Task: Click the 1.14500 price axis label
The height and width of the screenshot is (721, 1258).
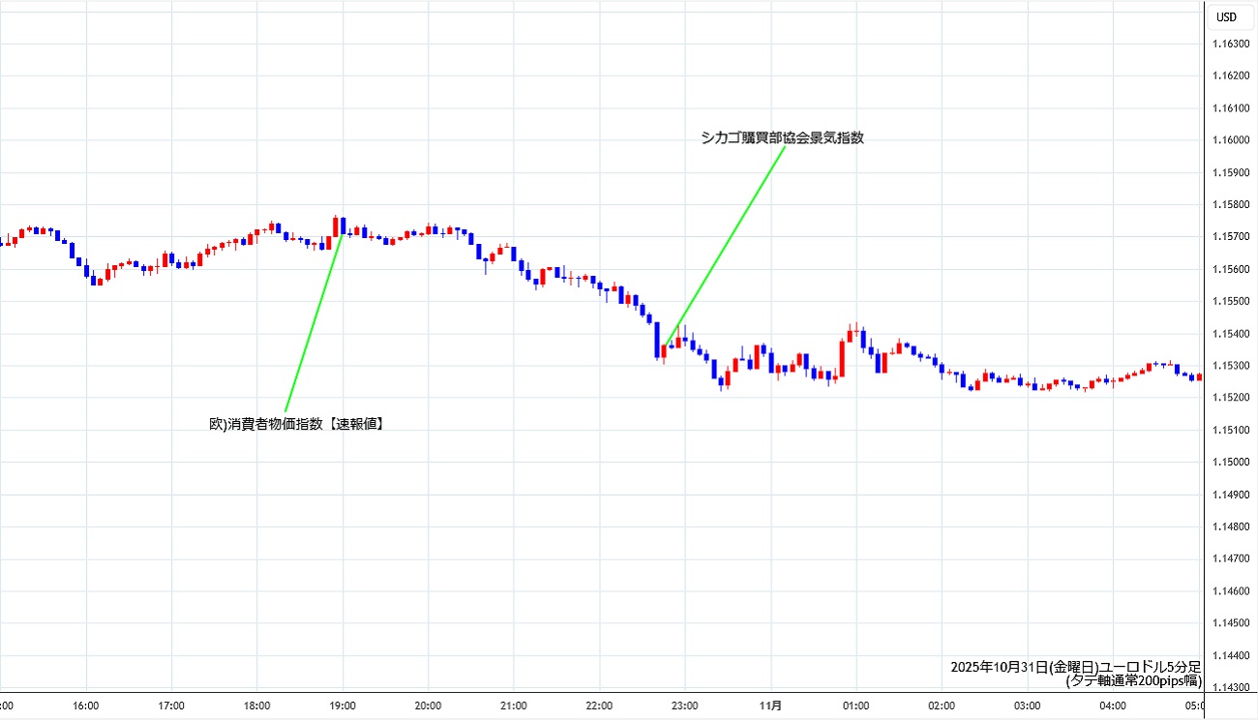Action: (1229, 623)
